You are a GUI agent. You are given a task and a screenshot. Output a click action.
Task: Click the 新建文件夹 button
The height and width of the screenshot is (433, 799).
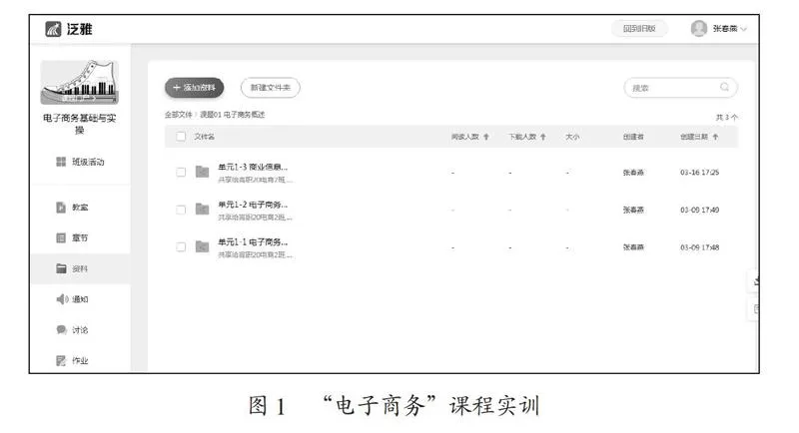tap(270, 88)
